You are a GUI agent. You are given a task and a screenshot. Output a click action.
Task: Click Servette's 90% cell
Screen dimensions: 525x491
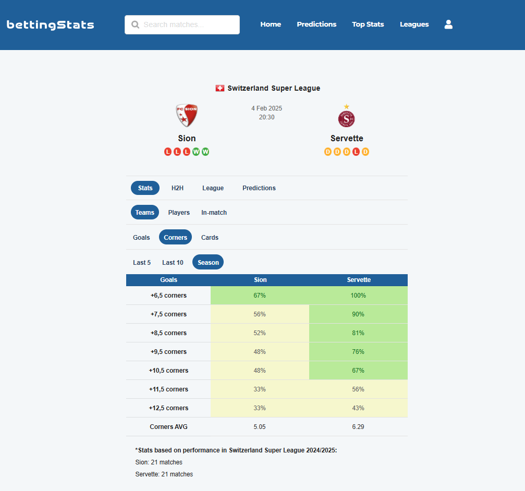pos(358,314)
